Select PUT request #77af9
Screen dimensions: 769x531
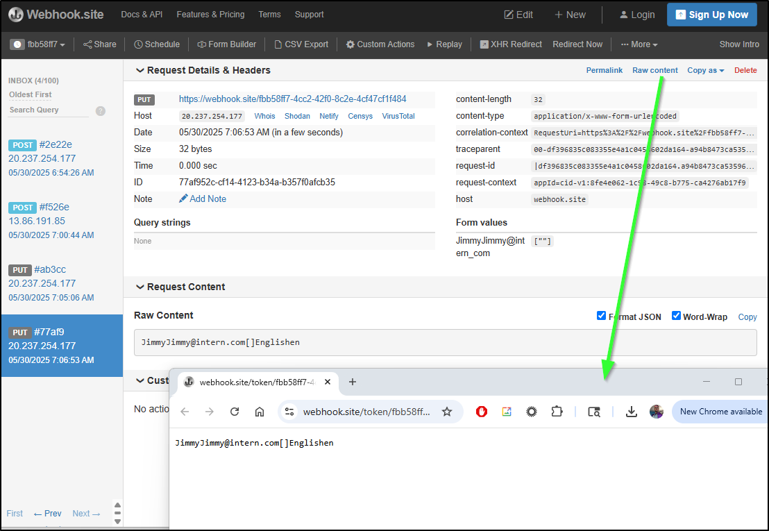point(62,346)
